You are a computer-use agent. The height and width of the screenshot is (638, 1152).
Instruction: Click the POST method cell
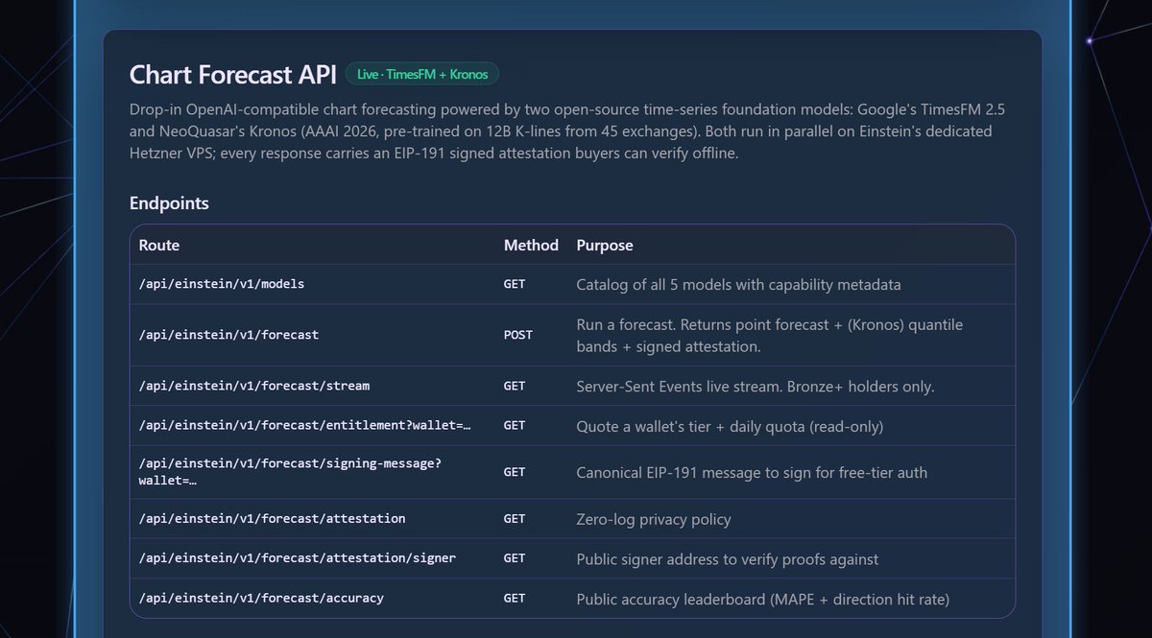tap(517, 335)
